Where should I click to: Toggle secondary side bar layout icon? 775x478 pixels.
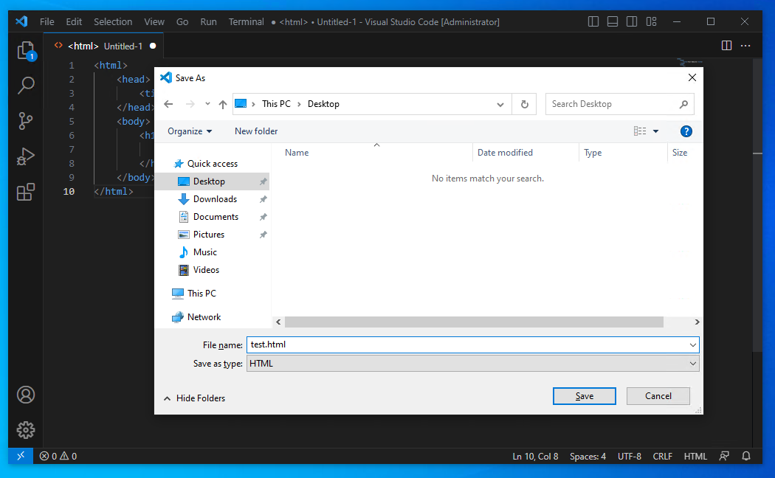632,21
